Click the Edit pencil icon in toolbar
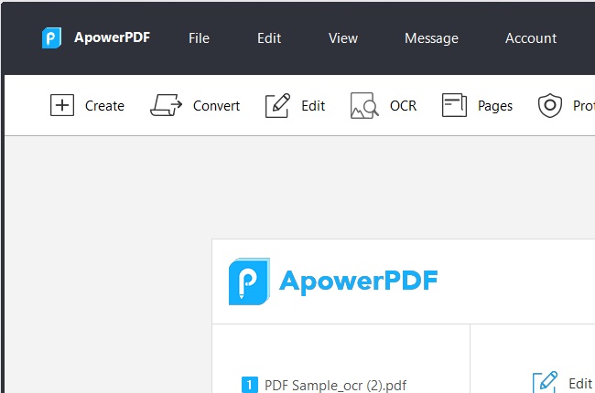 tap(277, 105)
